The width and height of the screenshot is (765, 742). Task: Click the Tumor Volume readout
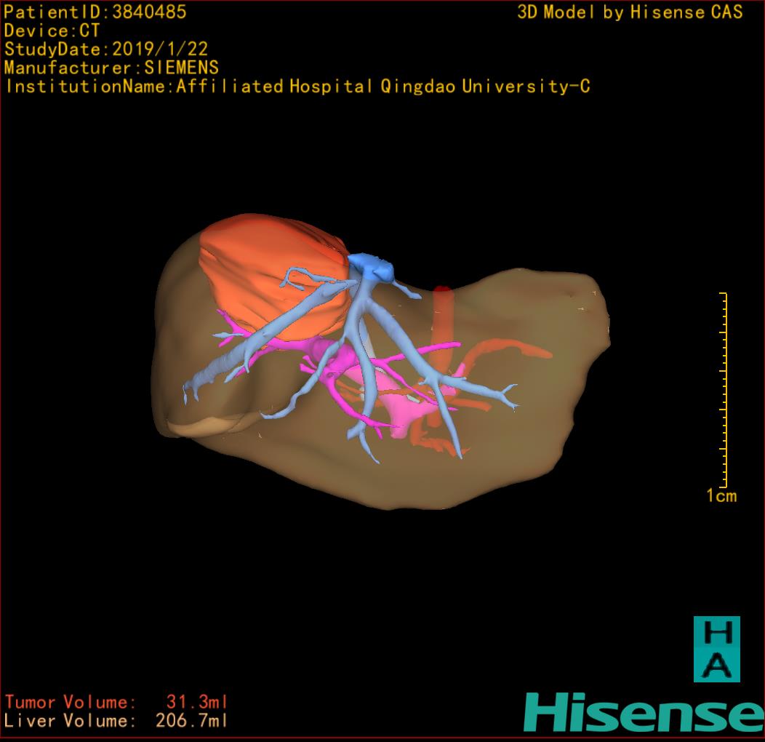coord(116,703)
